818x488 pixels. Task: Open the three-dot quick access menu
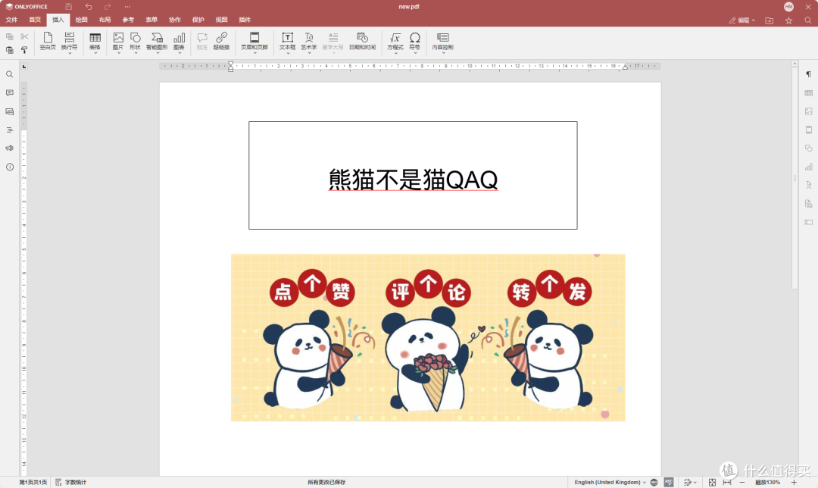pyautogui.click(x=127, y=7)
